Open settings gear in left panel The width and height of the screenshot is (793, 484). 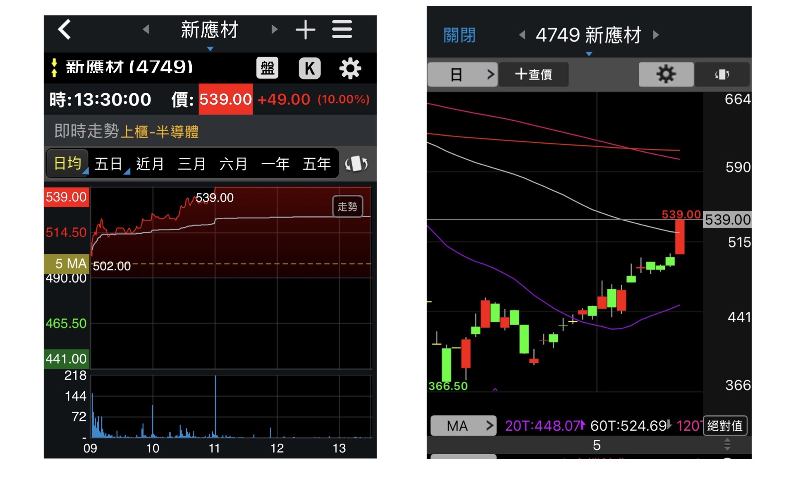coord(350,68)
